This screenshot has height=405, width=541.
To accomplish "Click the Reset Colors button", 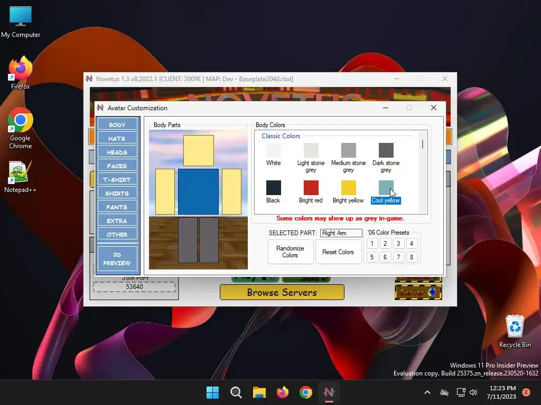I will point(339,252).
